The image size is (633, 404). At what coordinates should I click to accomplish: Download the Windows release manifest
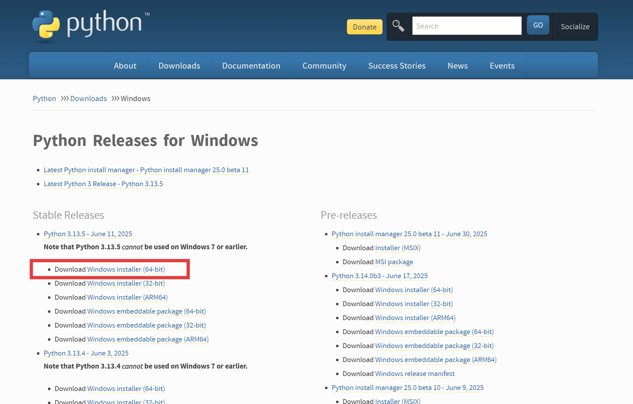415,374
